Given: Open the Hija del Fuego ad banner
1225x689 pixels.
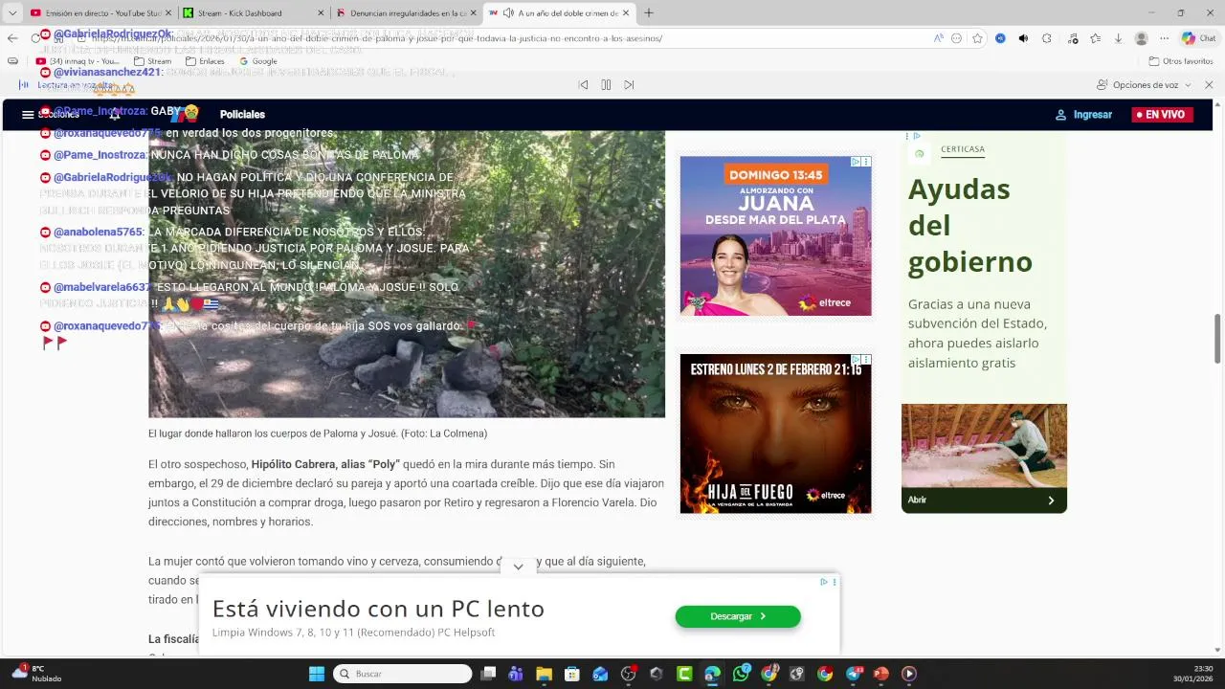Looking at the screenshot, I should click(775, 433).
